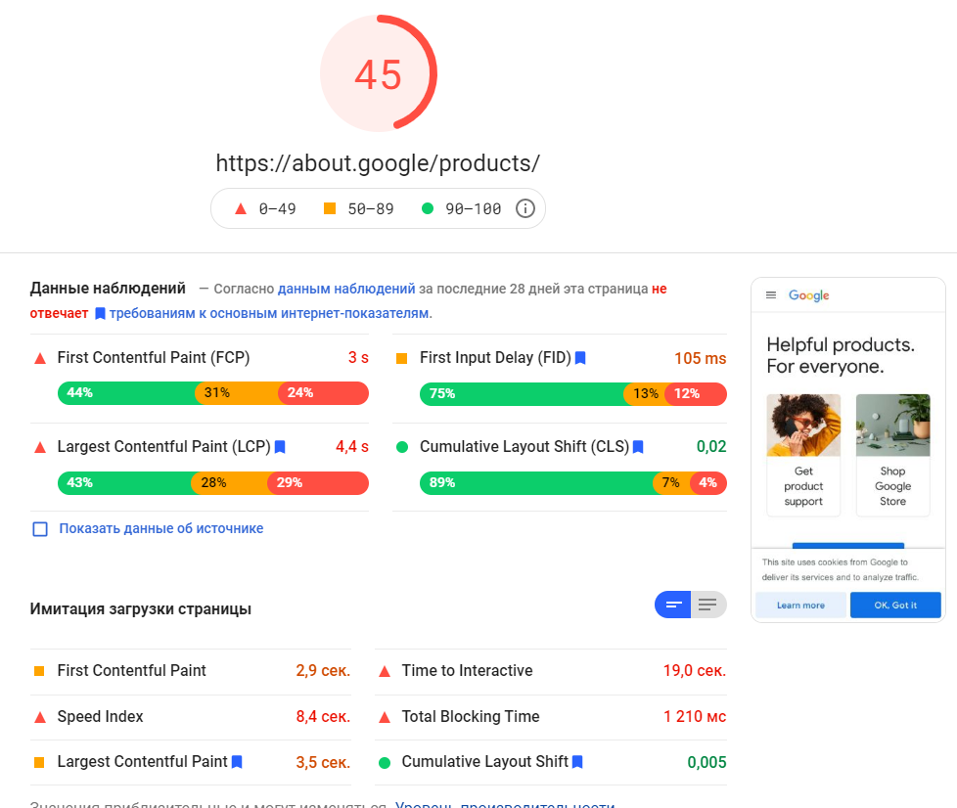Open the "требованиям к основным интернет-показателям" link
957x808 pixels.
[x=270, y=314]
